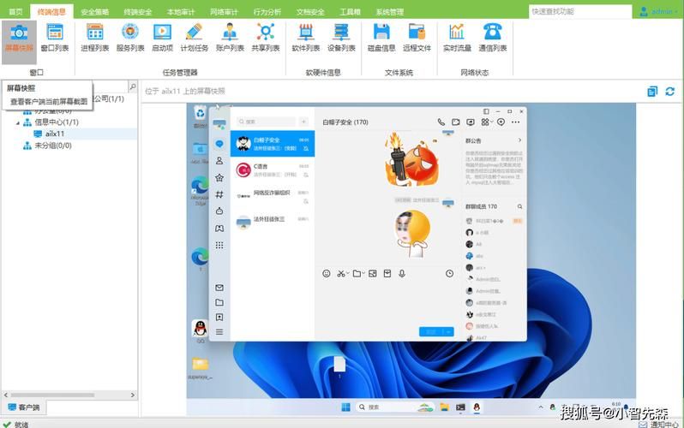The height and width of the screenshot is (428, 684).
Task: Refresh the screen snapshot of ailx11
Action: point(669,91)
